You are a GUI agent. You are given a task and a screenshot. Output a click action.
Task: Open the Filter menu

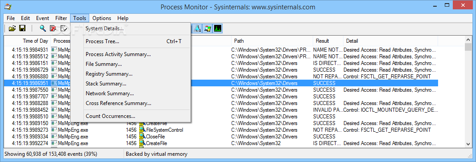[x=61, y=18]
